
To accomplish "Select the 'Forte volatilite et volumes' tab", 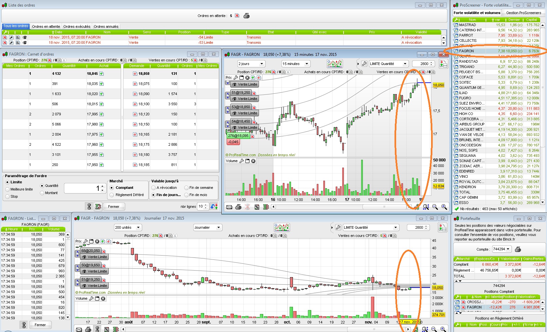I will (x=477, y=13).
